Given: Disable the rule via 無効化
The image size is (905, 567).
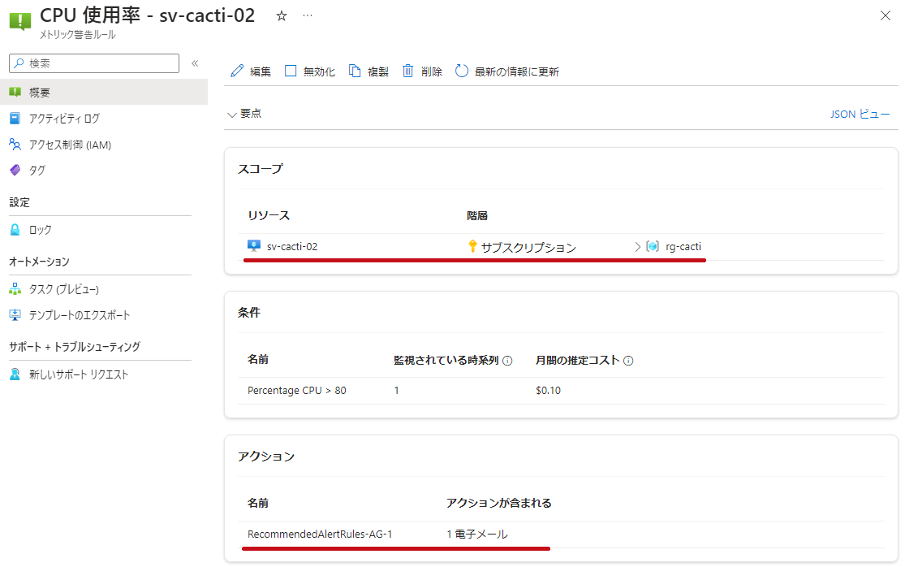Looking at the screenshot, I should pos(319,71).
